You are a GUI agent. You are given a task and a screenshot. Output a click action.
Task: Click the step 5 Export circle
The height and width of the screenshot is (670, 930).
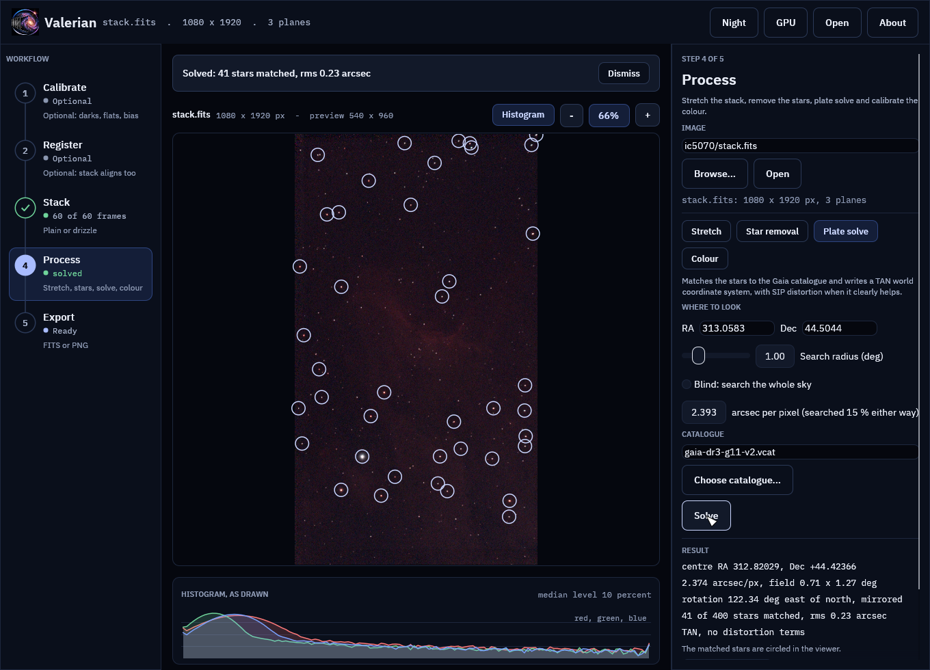(25, 323)
